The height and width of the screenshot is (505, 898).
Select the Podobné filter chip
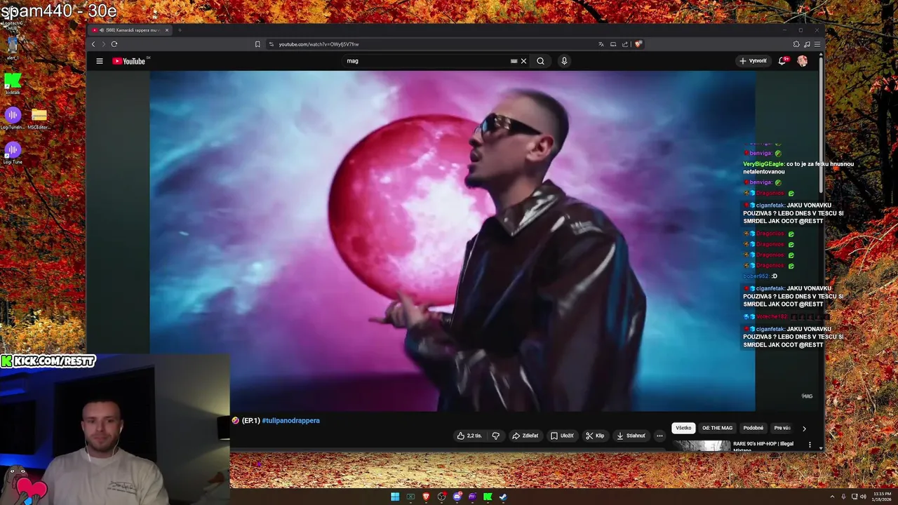coord(753,428)
